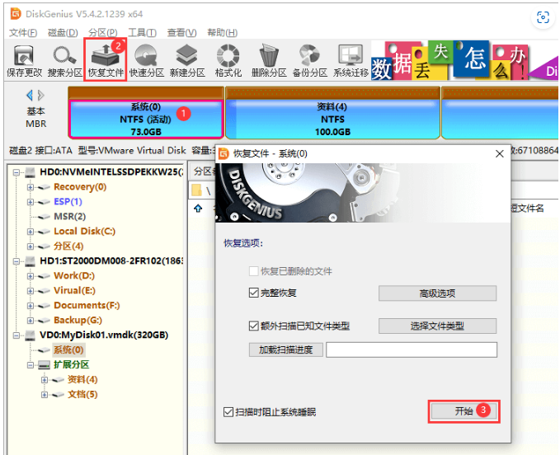Go to next disk with right arrow
The image size is (560, 455).
click(40, 96)
